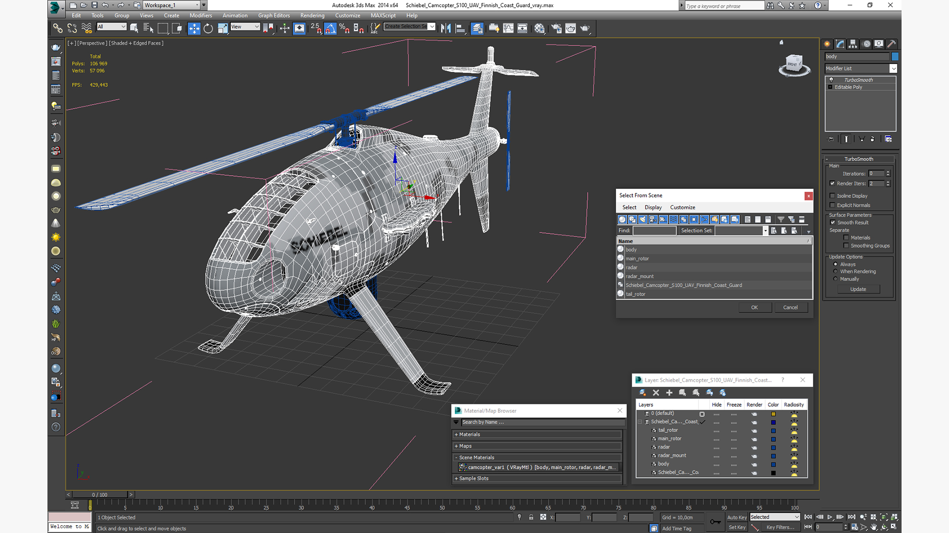
Task: Open the Key Filters dialog button
Action: (780, 527)
